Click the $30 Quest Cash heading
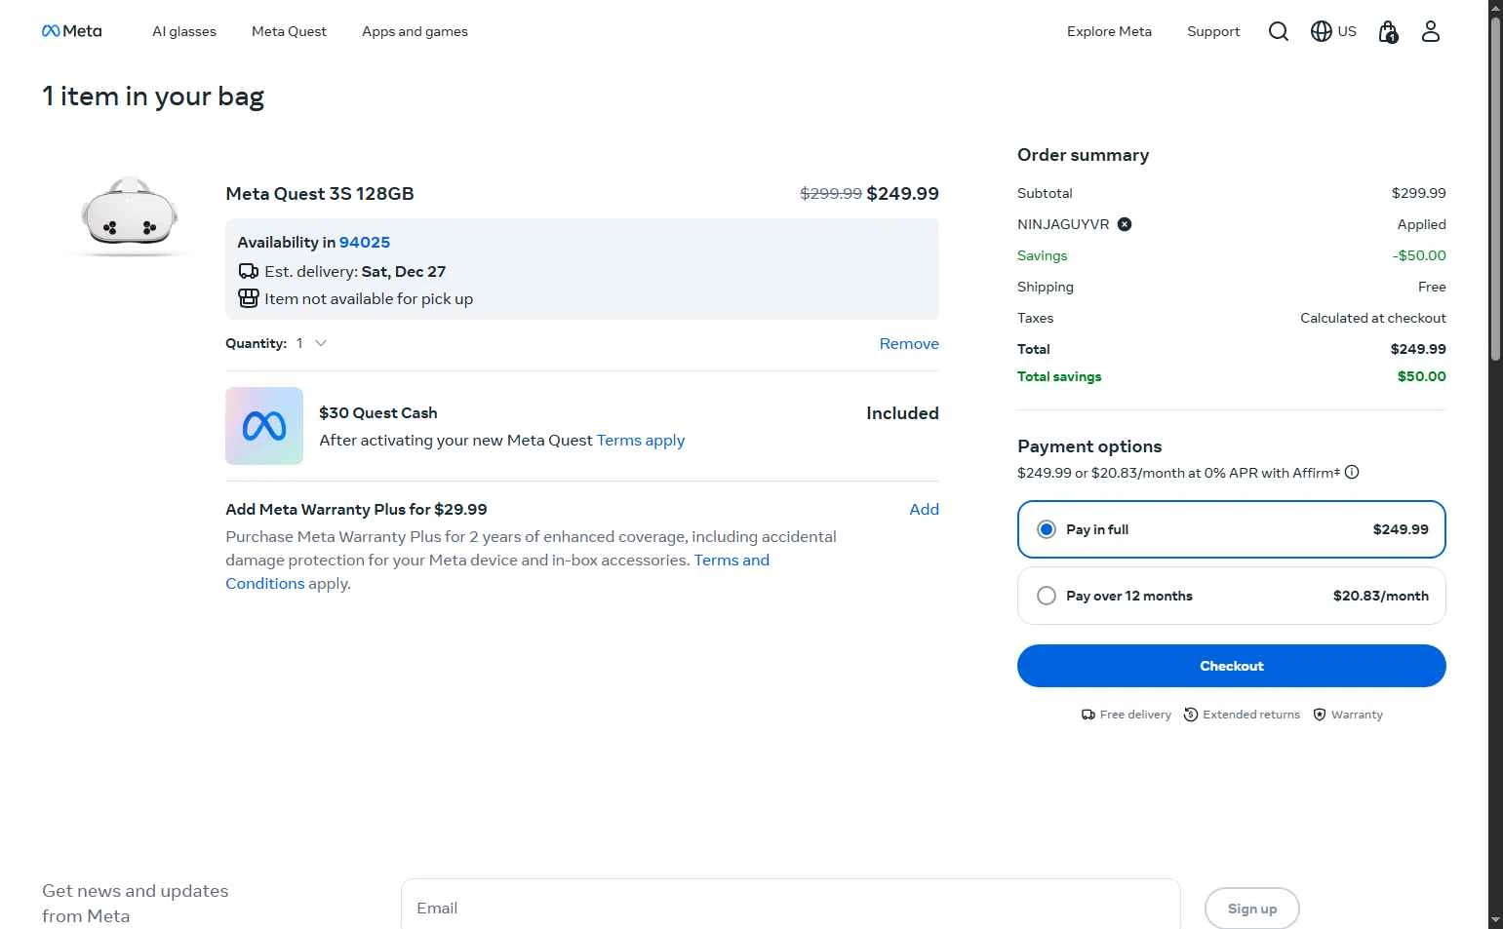Viewport: 1503px width, 929px height. [x=378, y=413]
